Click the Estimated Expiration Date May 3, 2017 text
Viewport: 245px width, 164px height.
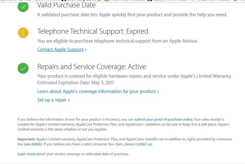(x=76, y=83)
